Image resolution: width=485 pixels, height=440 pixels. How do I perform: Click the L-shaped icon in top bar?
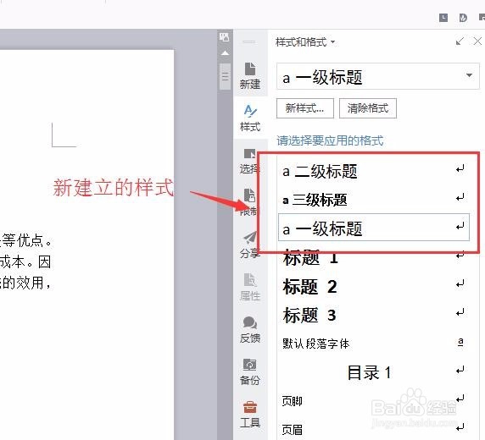443,18
